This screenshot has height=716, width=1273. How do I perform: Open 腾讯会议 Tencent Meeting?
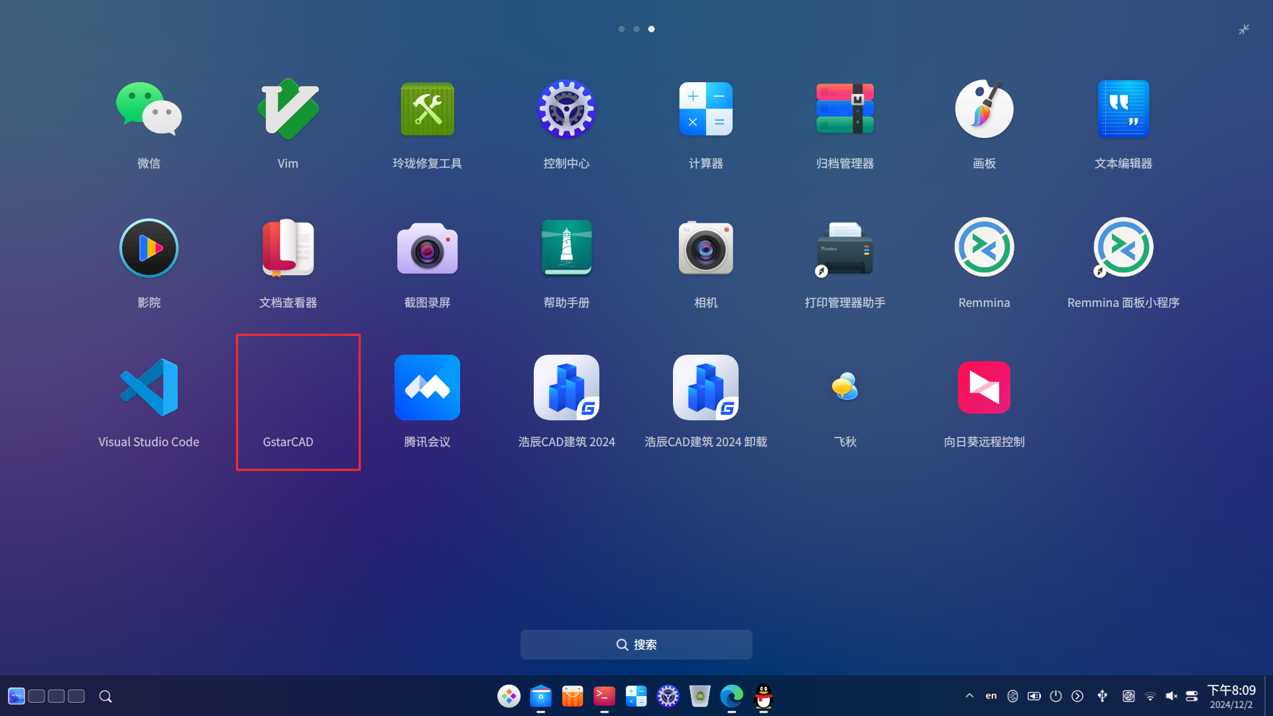click(x=427, y=388)
